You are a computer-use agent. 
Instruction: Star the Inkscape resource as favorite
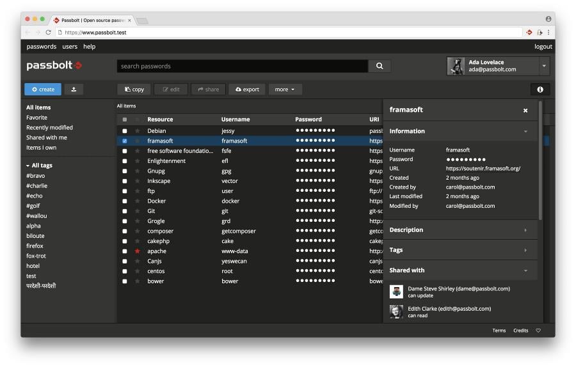click(x=138, y=181)
